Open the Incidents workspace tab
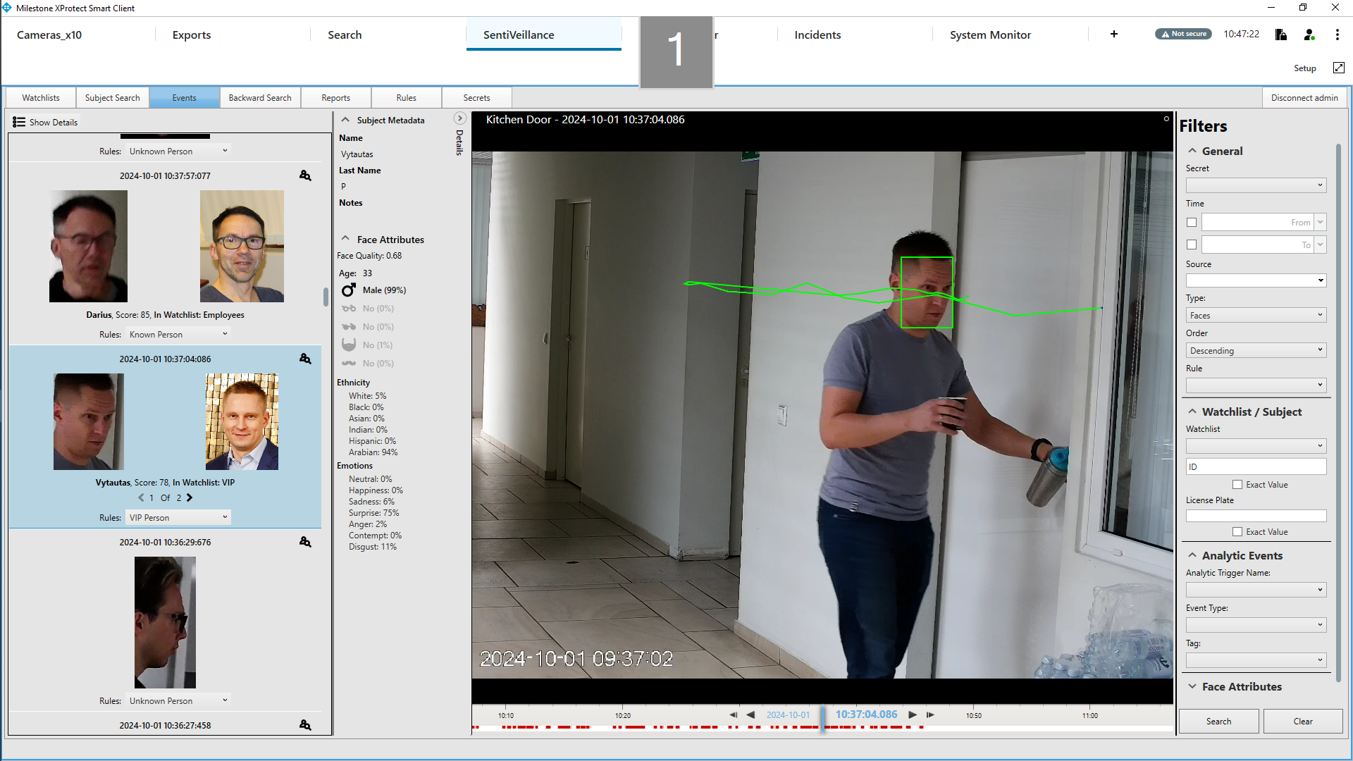The image size is (1353, 761). pos(817,35)
